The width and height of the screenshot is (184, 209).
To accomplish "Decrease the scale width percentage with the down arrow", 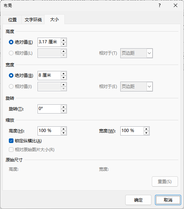I will (x=146, y=133).
